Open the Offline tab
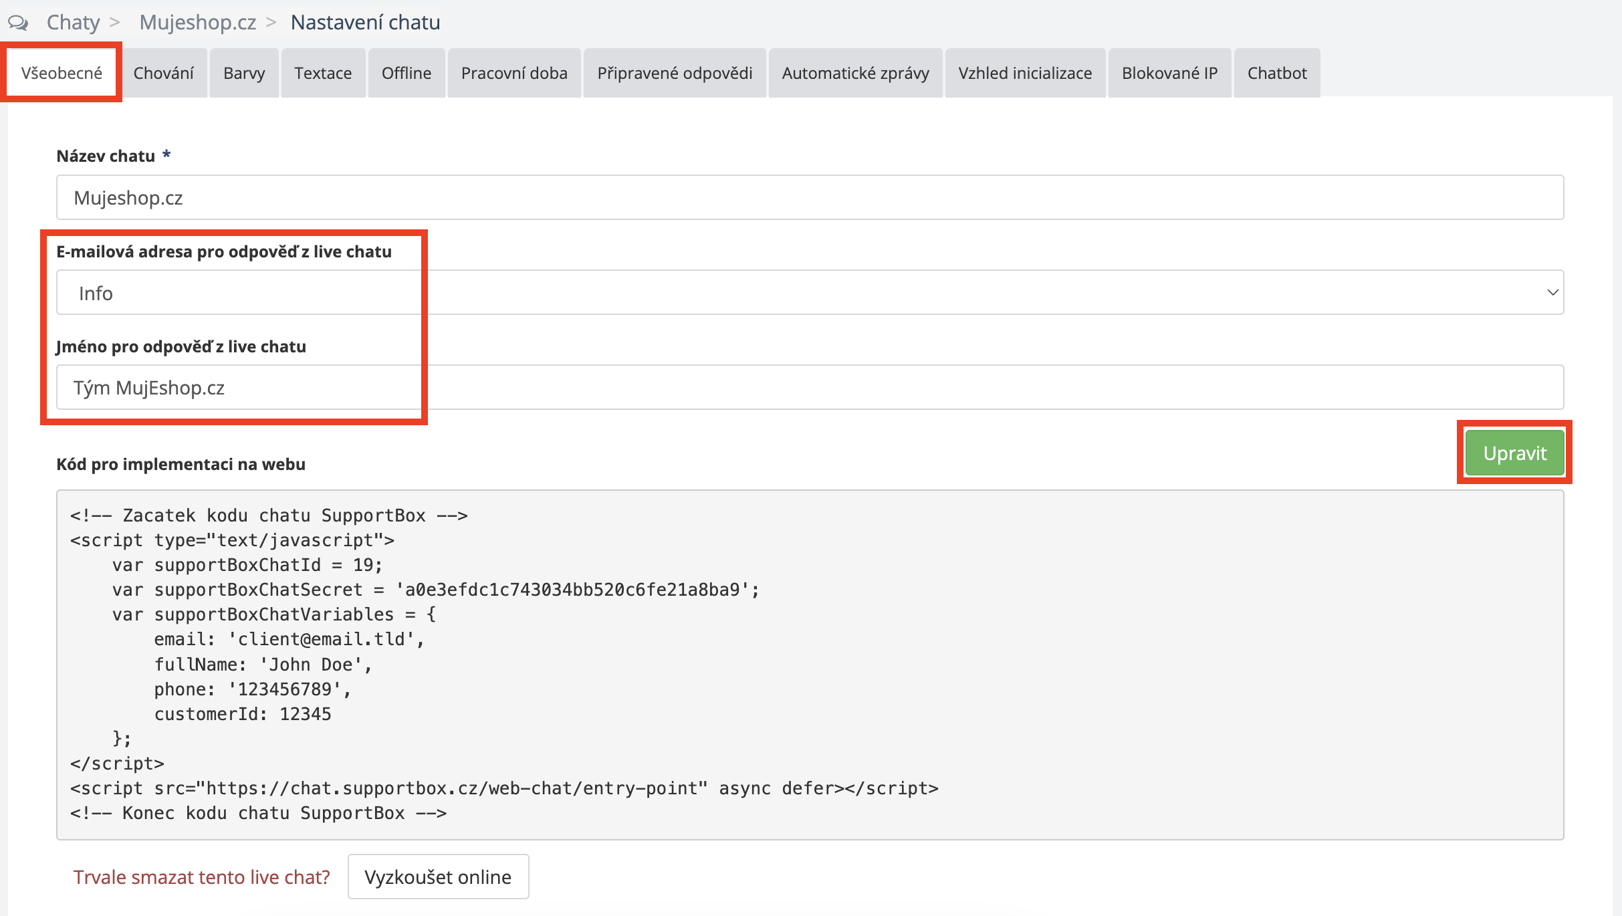Screen dimensions: 1622x916 coord(406,73)
